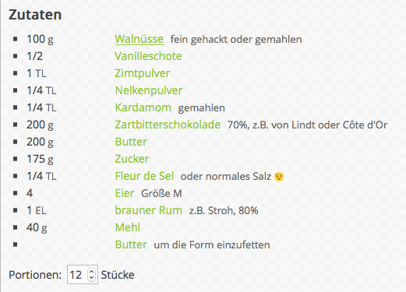This screenshot has height=292, width=406.
Task: Click the Stücke label beside portions field
Action: click(x=118, y=275)
